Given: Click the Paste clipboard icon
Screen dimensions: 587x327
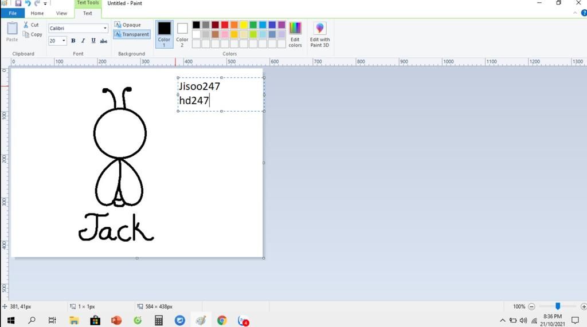Looking at the screenshot, I should tap(12, 31).
